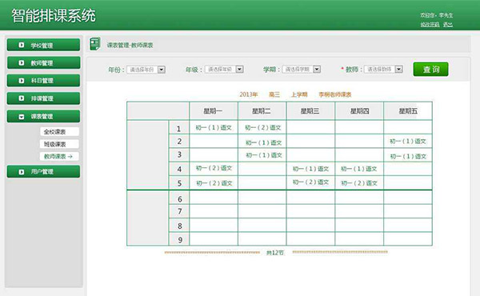Click the 星期二 column header

tap(262, 111)
